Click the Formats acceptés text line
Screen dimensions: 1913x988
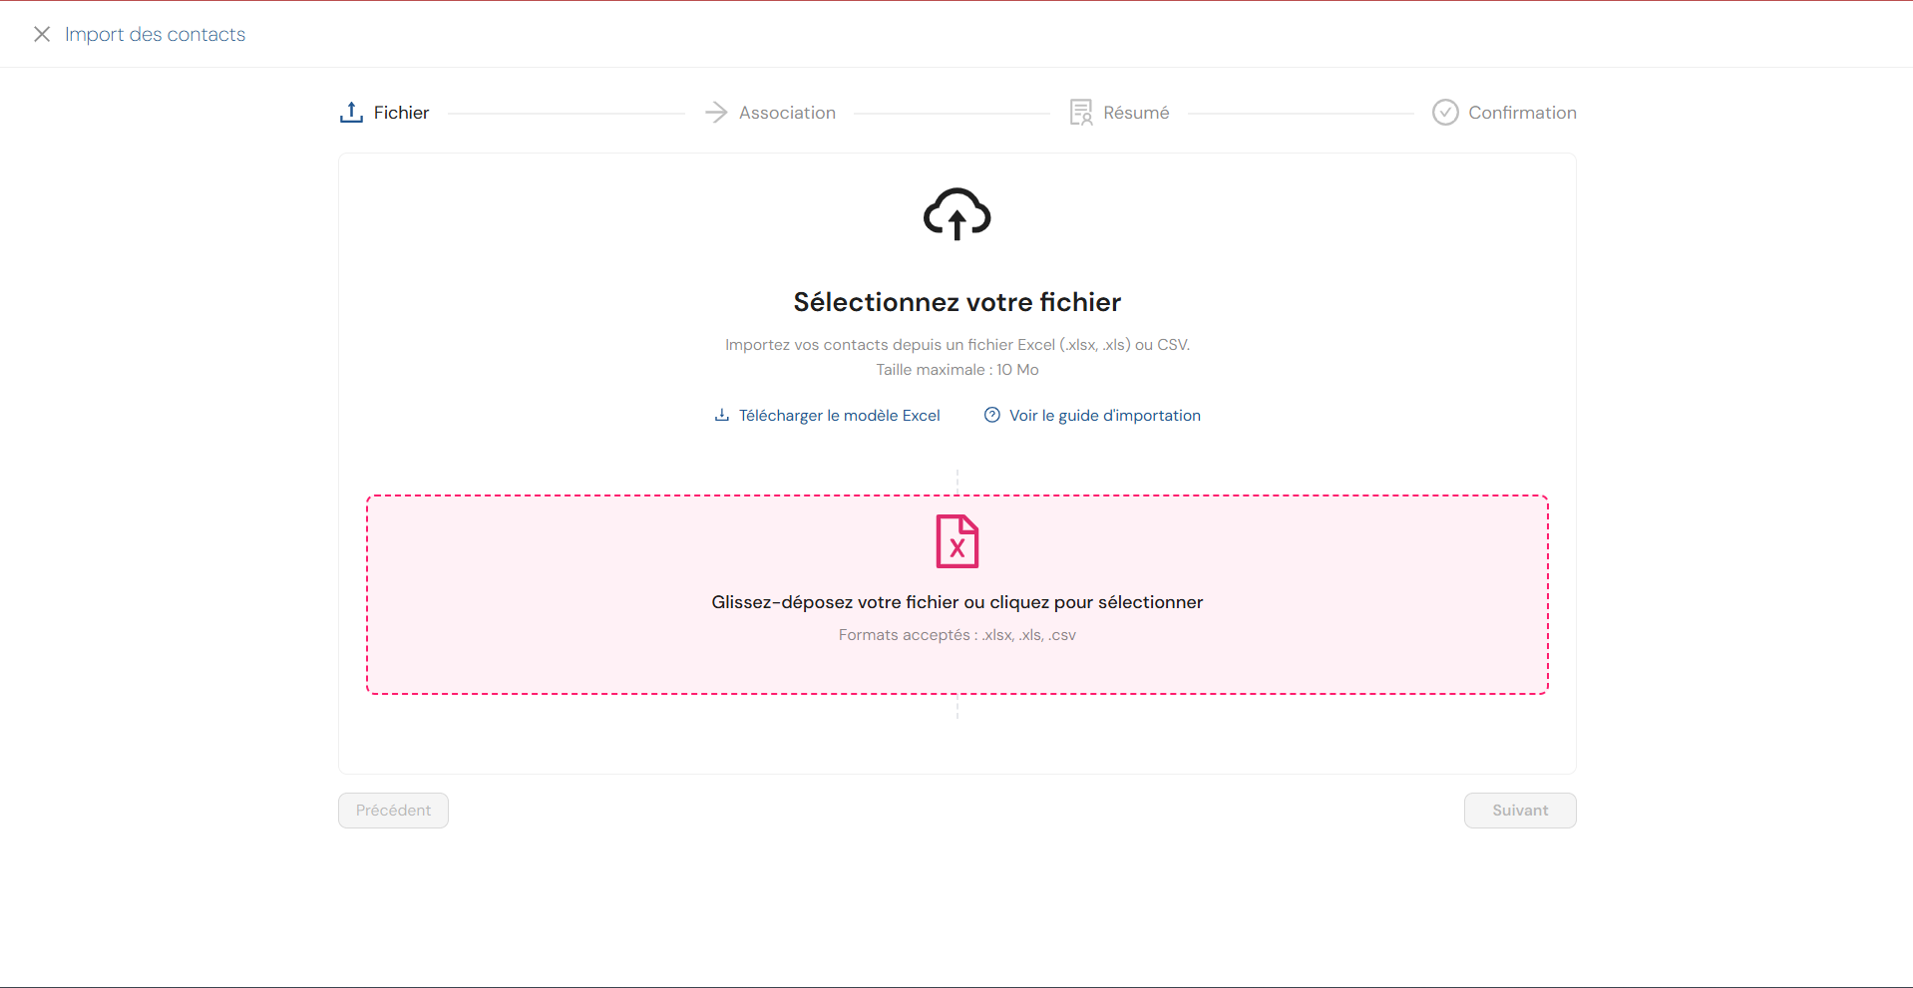pyautogui.click(x=957, y=635)
